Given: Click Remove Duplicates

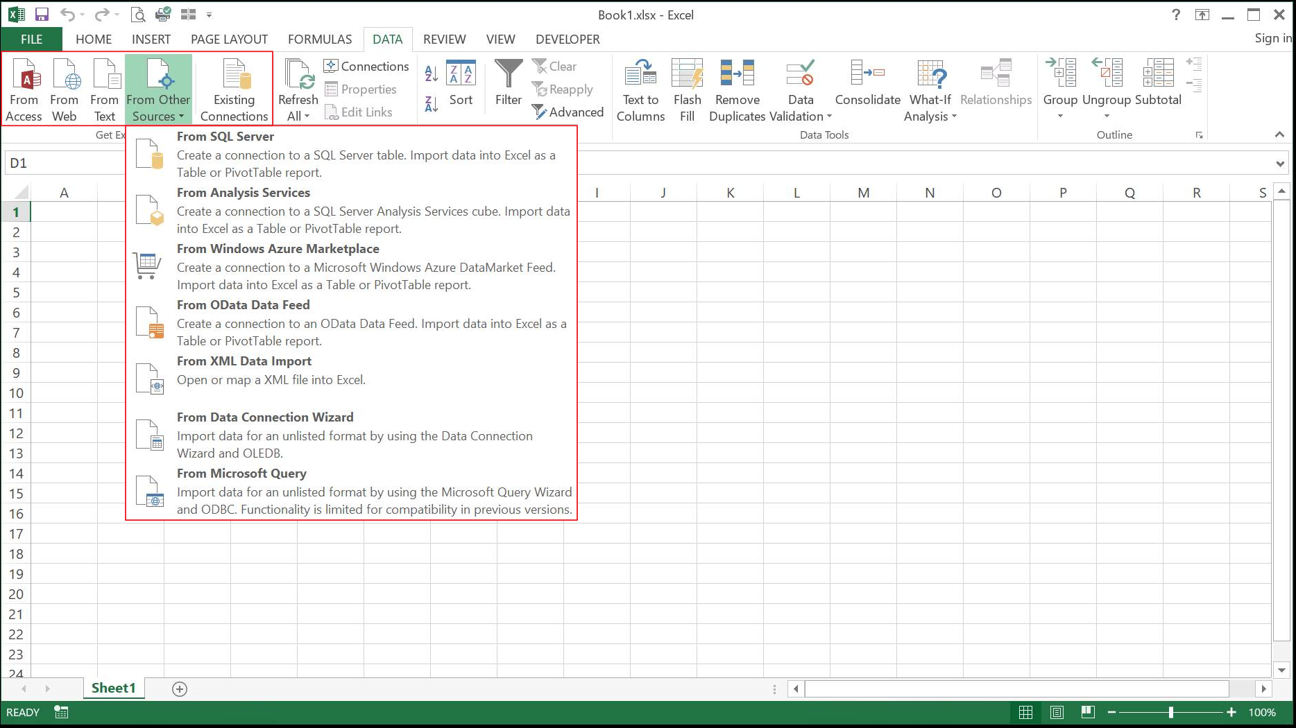Looking at the screenshot, I should [x=737, y=90].
